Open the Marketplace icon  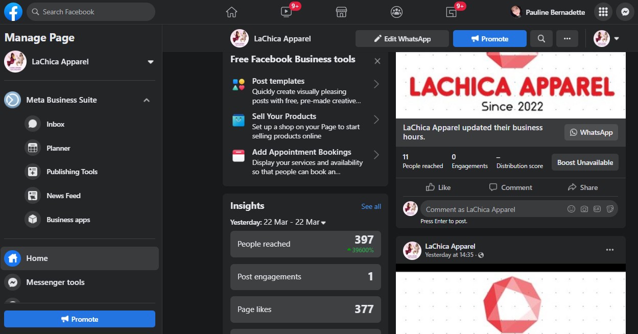(341, 12)
